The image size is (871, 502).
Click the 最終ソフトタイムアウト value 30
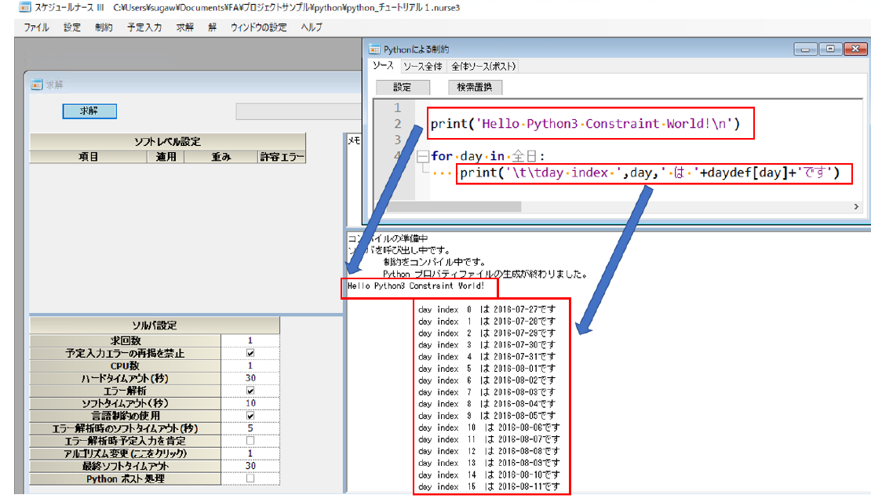click(250, 466)
